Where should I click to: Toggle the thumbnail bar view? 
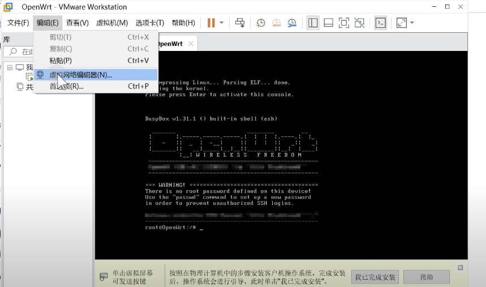pyautogui.click(x=328, y=23)
